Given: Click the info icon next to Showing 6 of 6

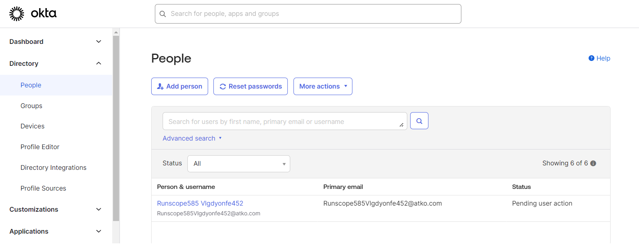Looking at the screenshot, I should tap(593, 163).
